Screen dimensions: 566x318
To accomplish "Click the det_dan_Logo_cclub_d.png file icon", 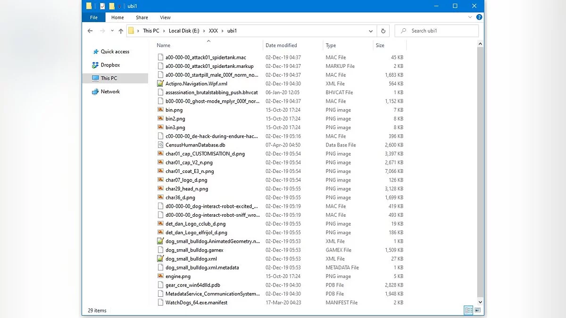I will point(160,224).
